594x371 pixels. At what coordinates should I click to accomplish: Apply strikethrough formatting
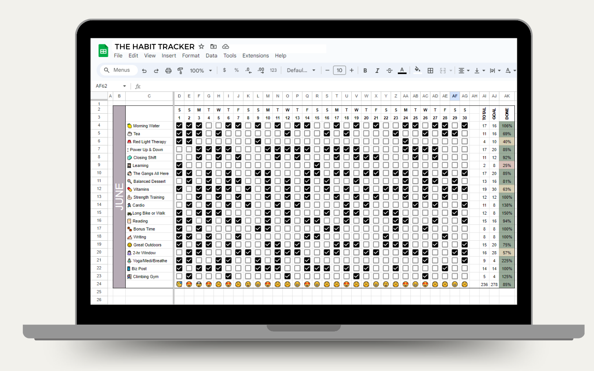(390, 70)
